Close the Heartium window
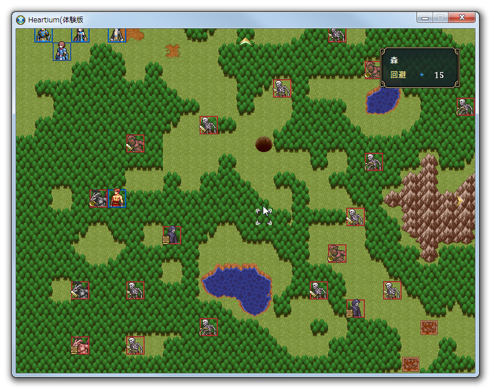Screen dimensions: 491x389 coord(462,18)
